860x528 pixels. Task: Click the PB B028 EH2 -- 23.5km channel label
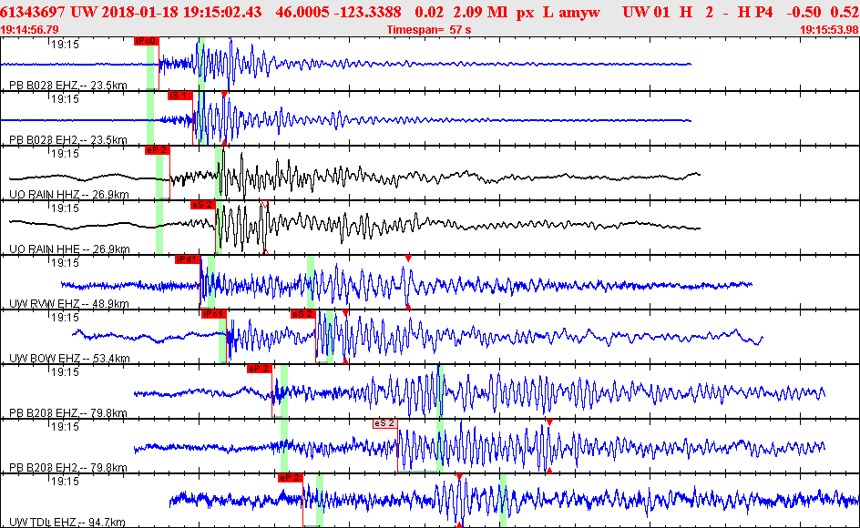pyautogui.click(x=68, y=140)
